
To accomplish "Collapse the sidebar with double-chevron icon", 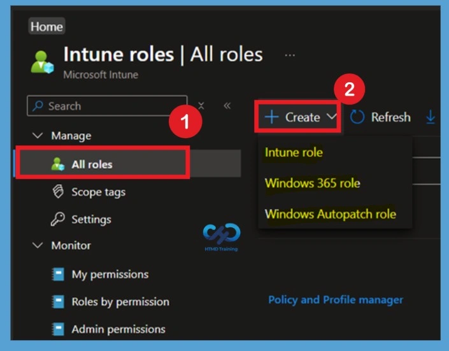I will 227,106.
